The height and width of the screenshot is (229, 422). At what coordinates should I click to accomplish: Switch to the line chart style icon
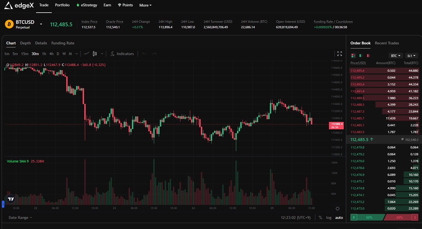[x=86, y=54]
